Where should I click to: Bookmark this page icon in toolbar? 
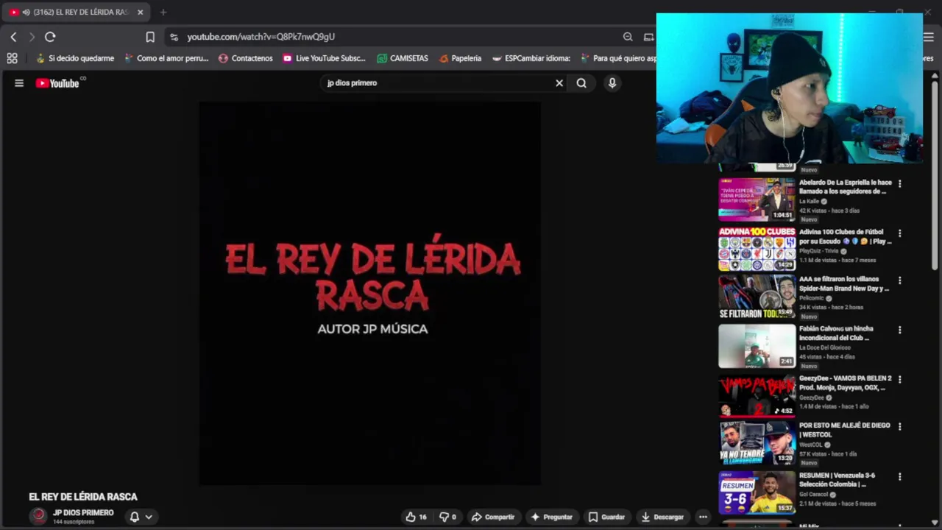[x=150, y=37]
